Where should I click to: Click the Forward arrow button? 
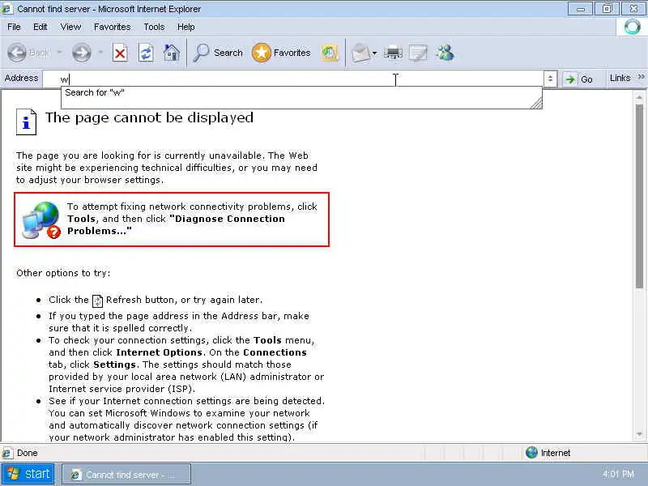(82, 53)
